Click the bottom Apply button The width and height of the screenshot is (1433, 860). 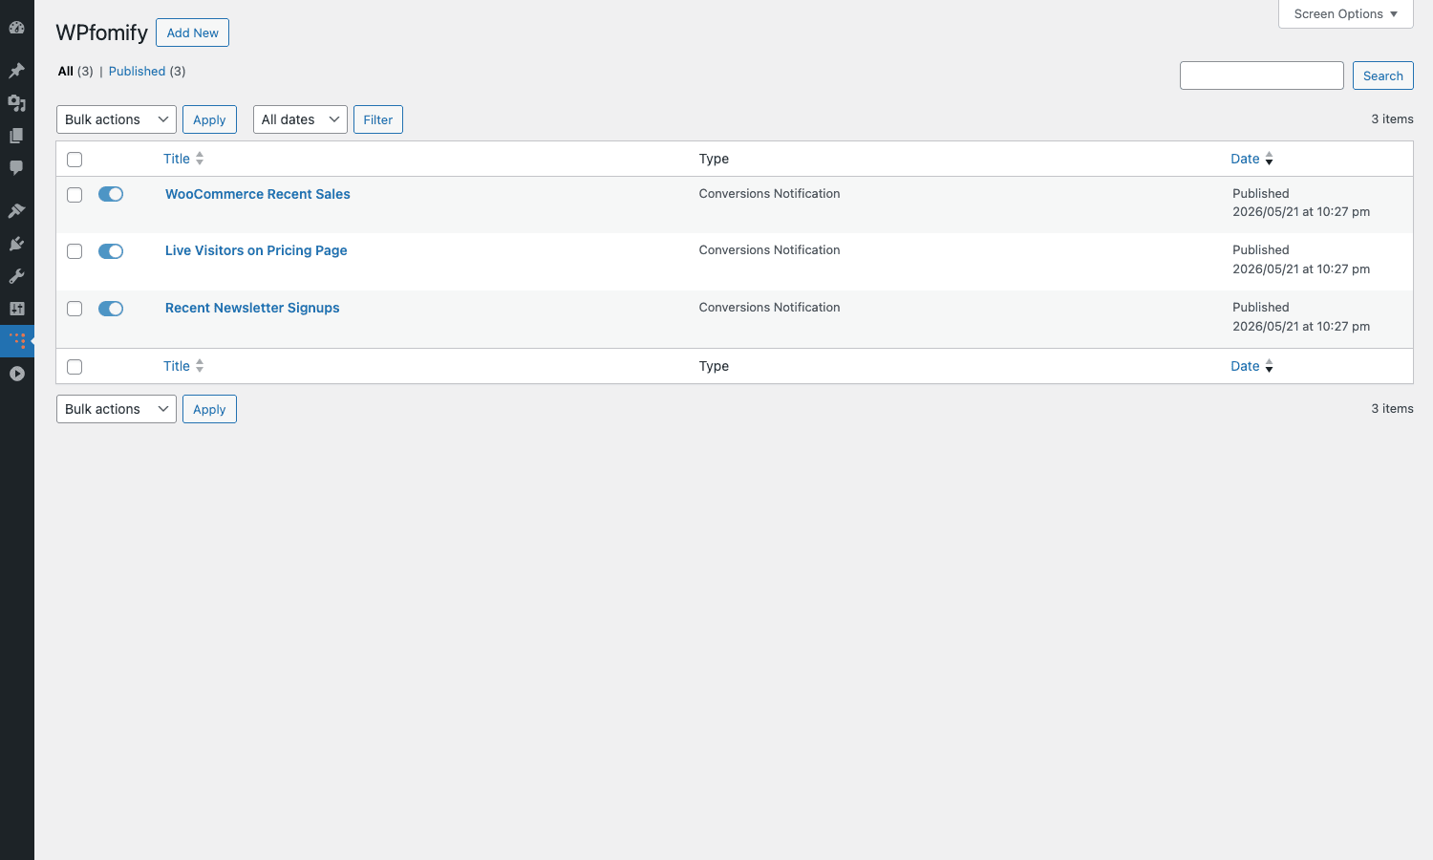tap(209, 409)
